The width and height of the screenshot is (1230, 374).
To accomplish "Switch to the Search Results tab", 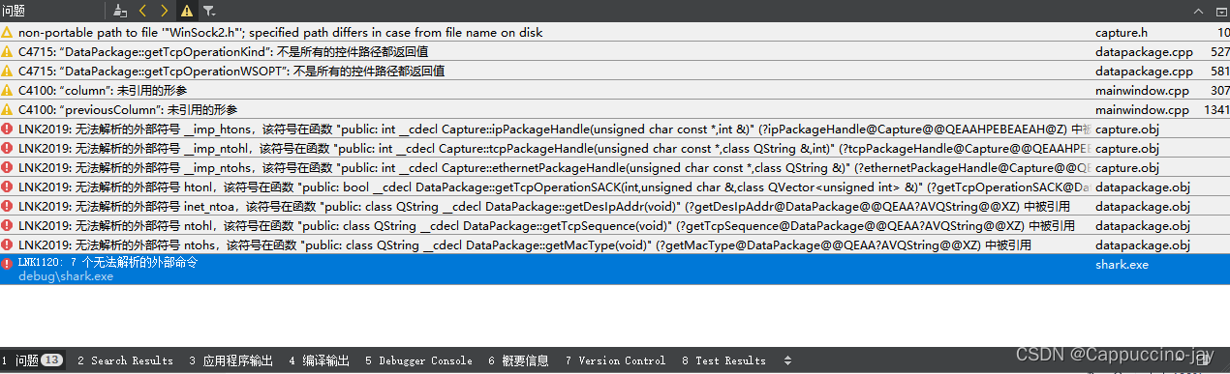I will coord(125,360).
